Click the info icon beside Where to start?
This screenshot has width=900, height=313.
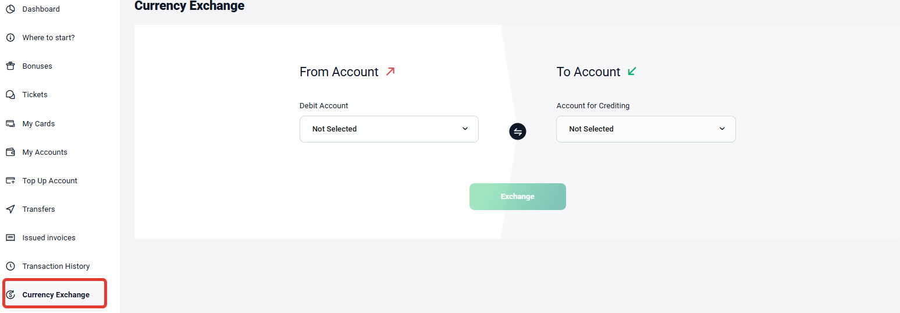[x=10, y=38]
